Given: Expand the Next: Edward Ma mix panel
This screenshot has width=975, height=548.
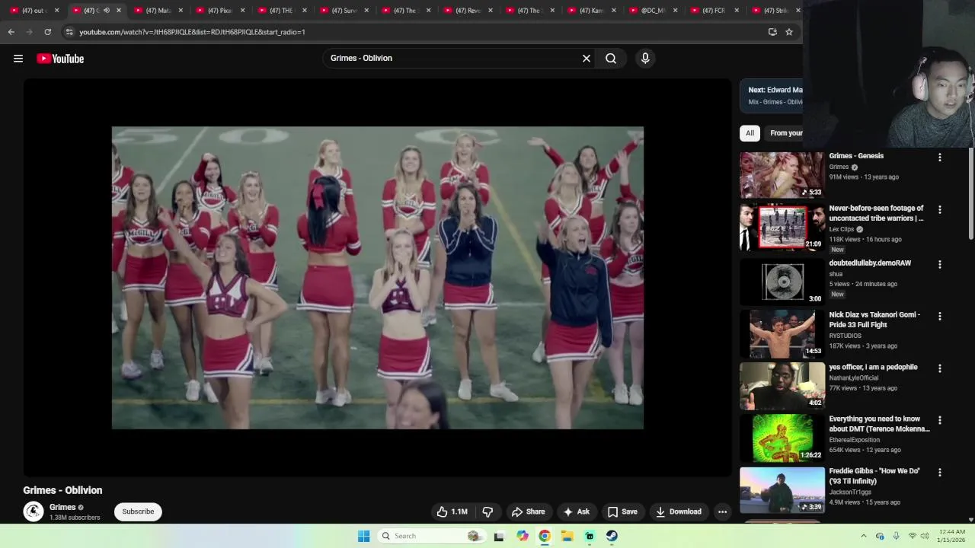Looking at the screenshot, I should pos(772,95).
